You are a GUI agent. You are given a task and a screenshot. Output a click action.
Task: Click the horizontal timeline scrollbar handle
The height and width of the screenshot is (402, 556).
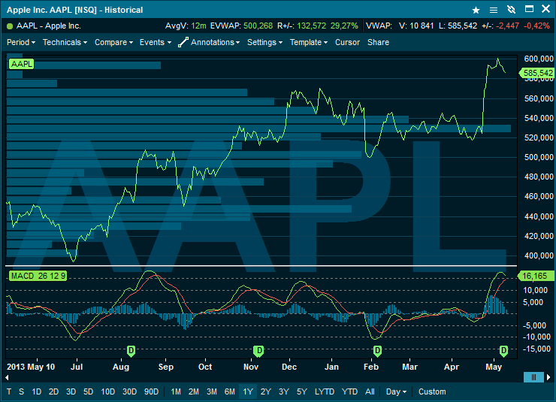533,377
